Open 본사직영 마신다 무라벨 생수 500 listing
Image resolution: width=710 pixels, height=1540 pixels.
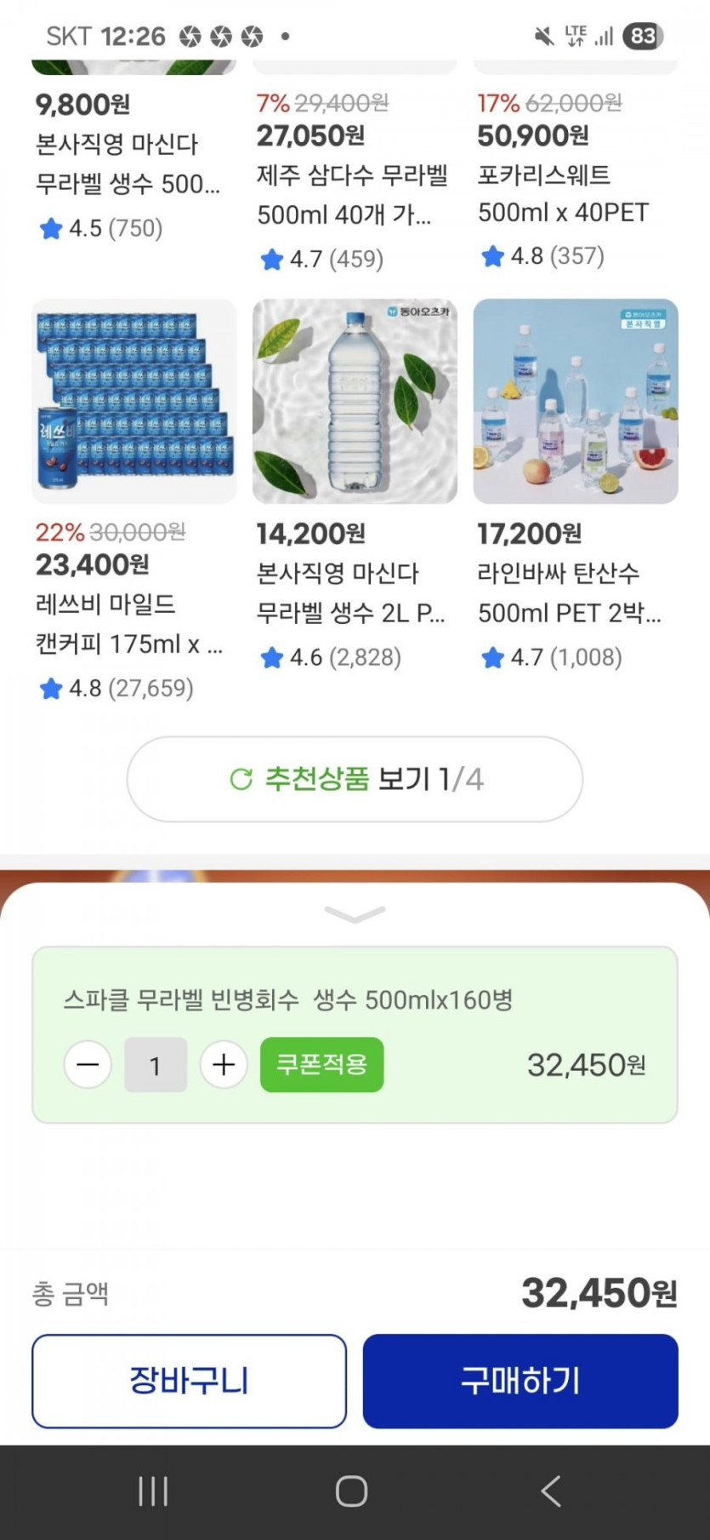[128, 164]
